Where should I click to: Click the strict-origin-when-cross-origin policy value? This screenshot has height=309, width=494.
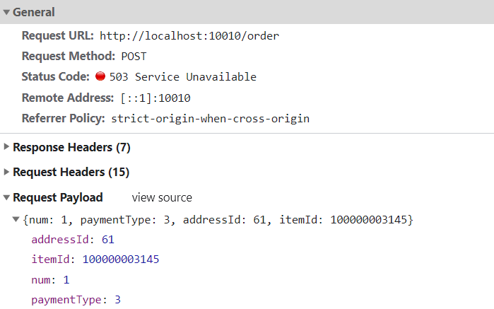(210, 118)
